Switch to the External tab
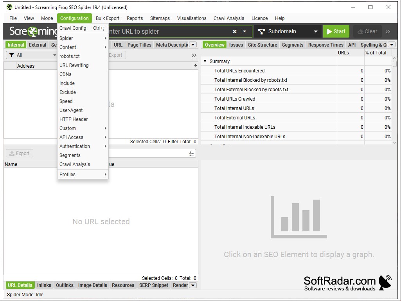401x301 pixels. [x=38, y=45]
